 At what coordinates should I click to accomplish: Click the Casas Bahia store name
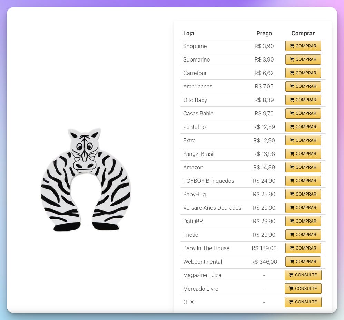point(198,113)
